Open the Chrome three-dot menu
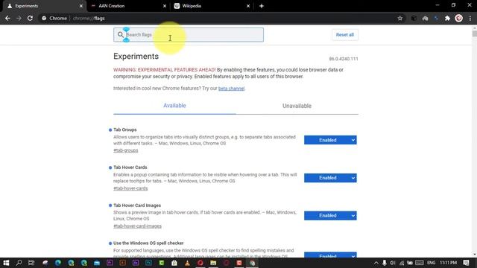477x268 pixels. click(470, 18)
